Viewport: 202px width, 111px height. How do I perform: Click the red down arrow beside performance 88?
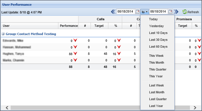tap(75, 53)
